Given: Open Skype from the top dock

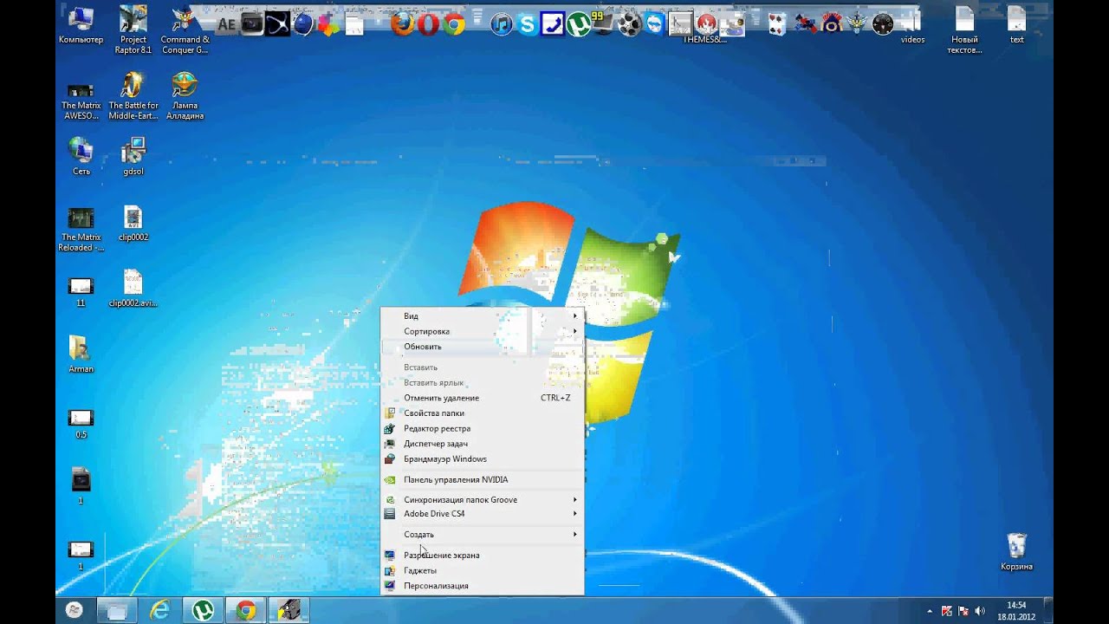Looking at the screenshot, I should click(x=527, y=24).
